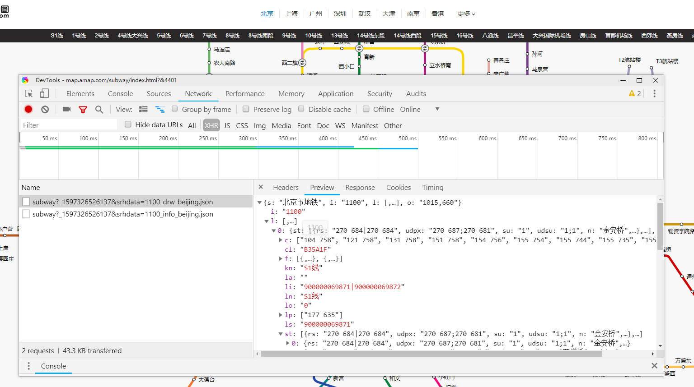694x387 pixels.
Task: Stop recording network log with red button
Action: 28,109
